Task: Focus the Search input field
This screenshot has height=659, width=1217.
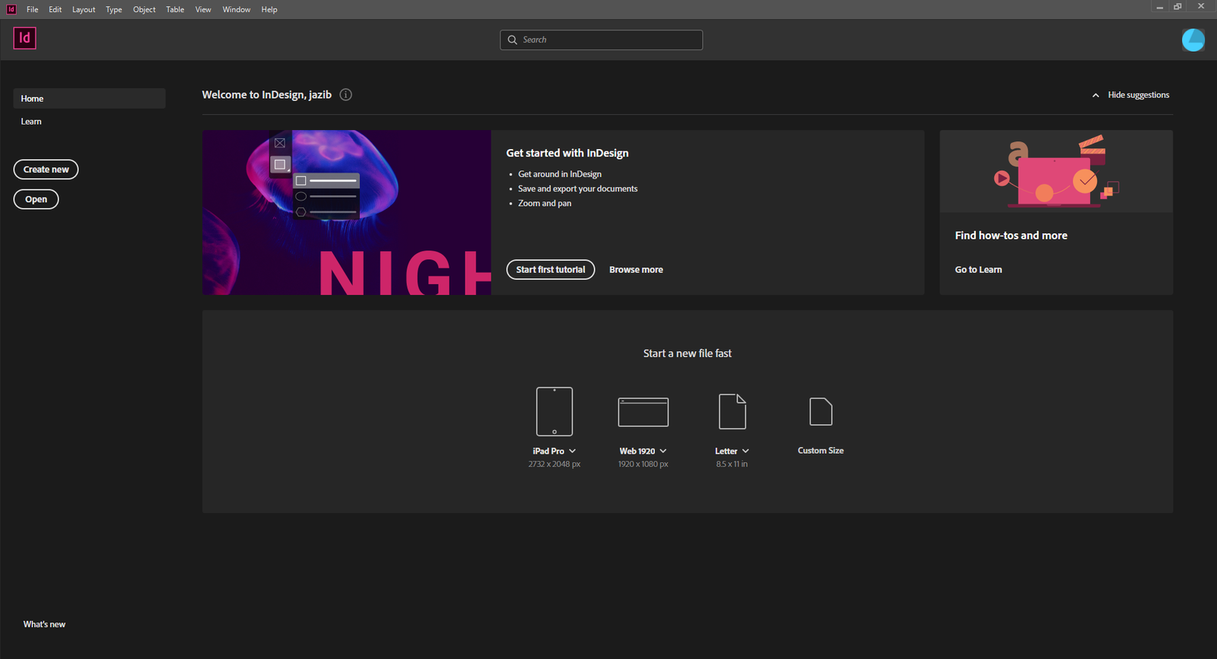Action: tap(601, 40)
